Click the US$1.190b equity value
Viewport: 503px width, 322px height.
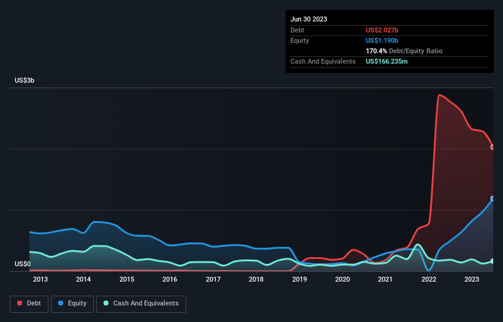pyautogui.click(x=382, y=40)
